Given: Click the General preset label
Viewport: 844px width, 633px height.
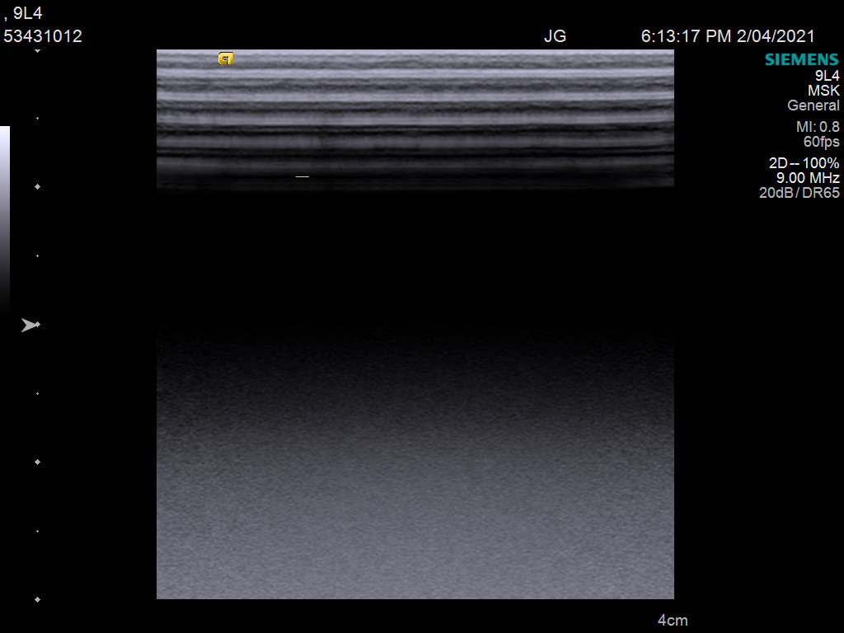Looking at the screenshot, I should click(813, 105).
